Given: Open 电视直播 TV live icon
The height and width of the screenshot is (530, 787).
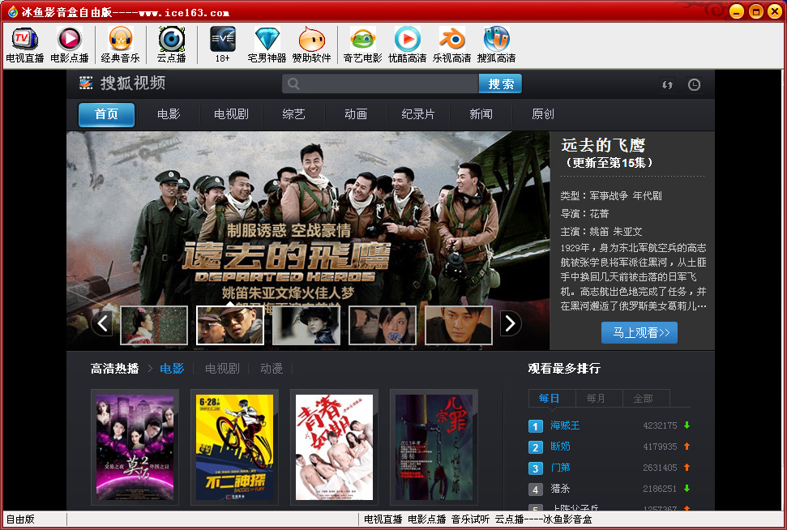Looking at the screenshot, I should click(x=24, y=45).
